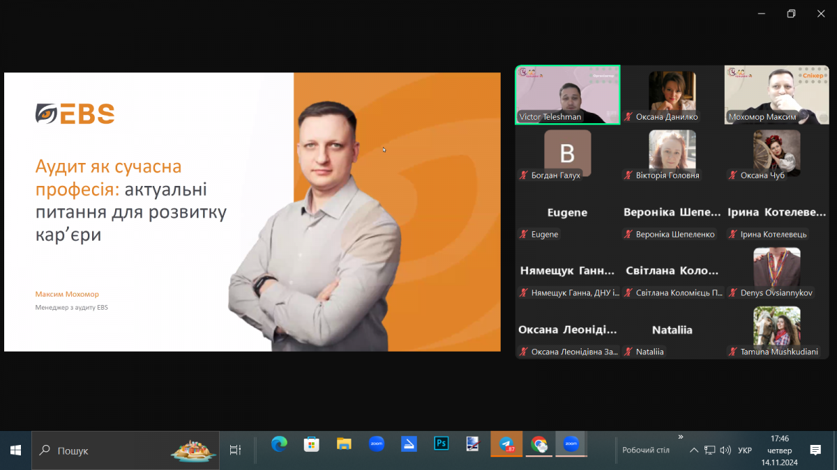Expand the double-chevron above Робочий стіл

tap(681, 437)
